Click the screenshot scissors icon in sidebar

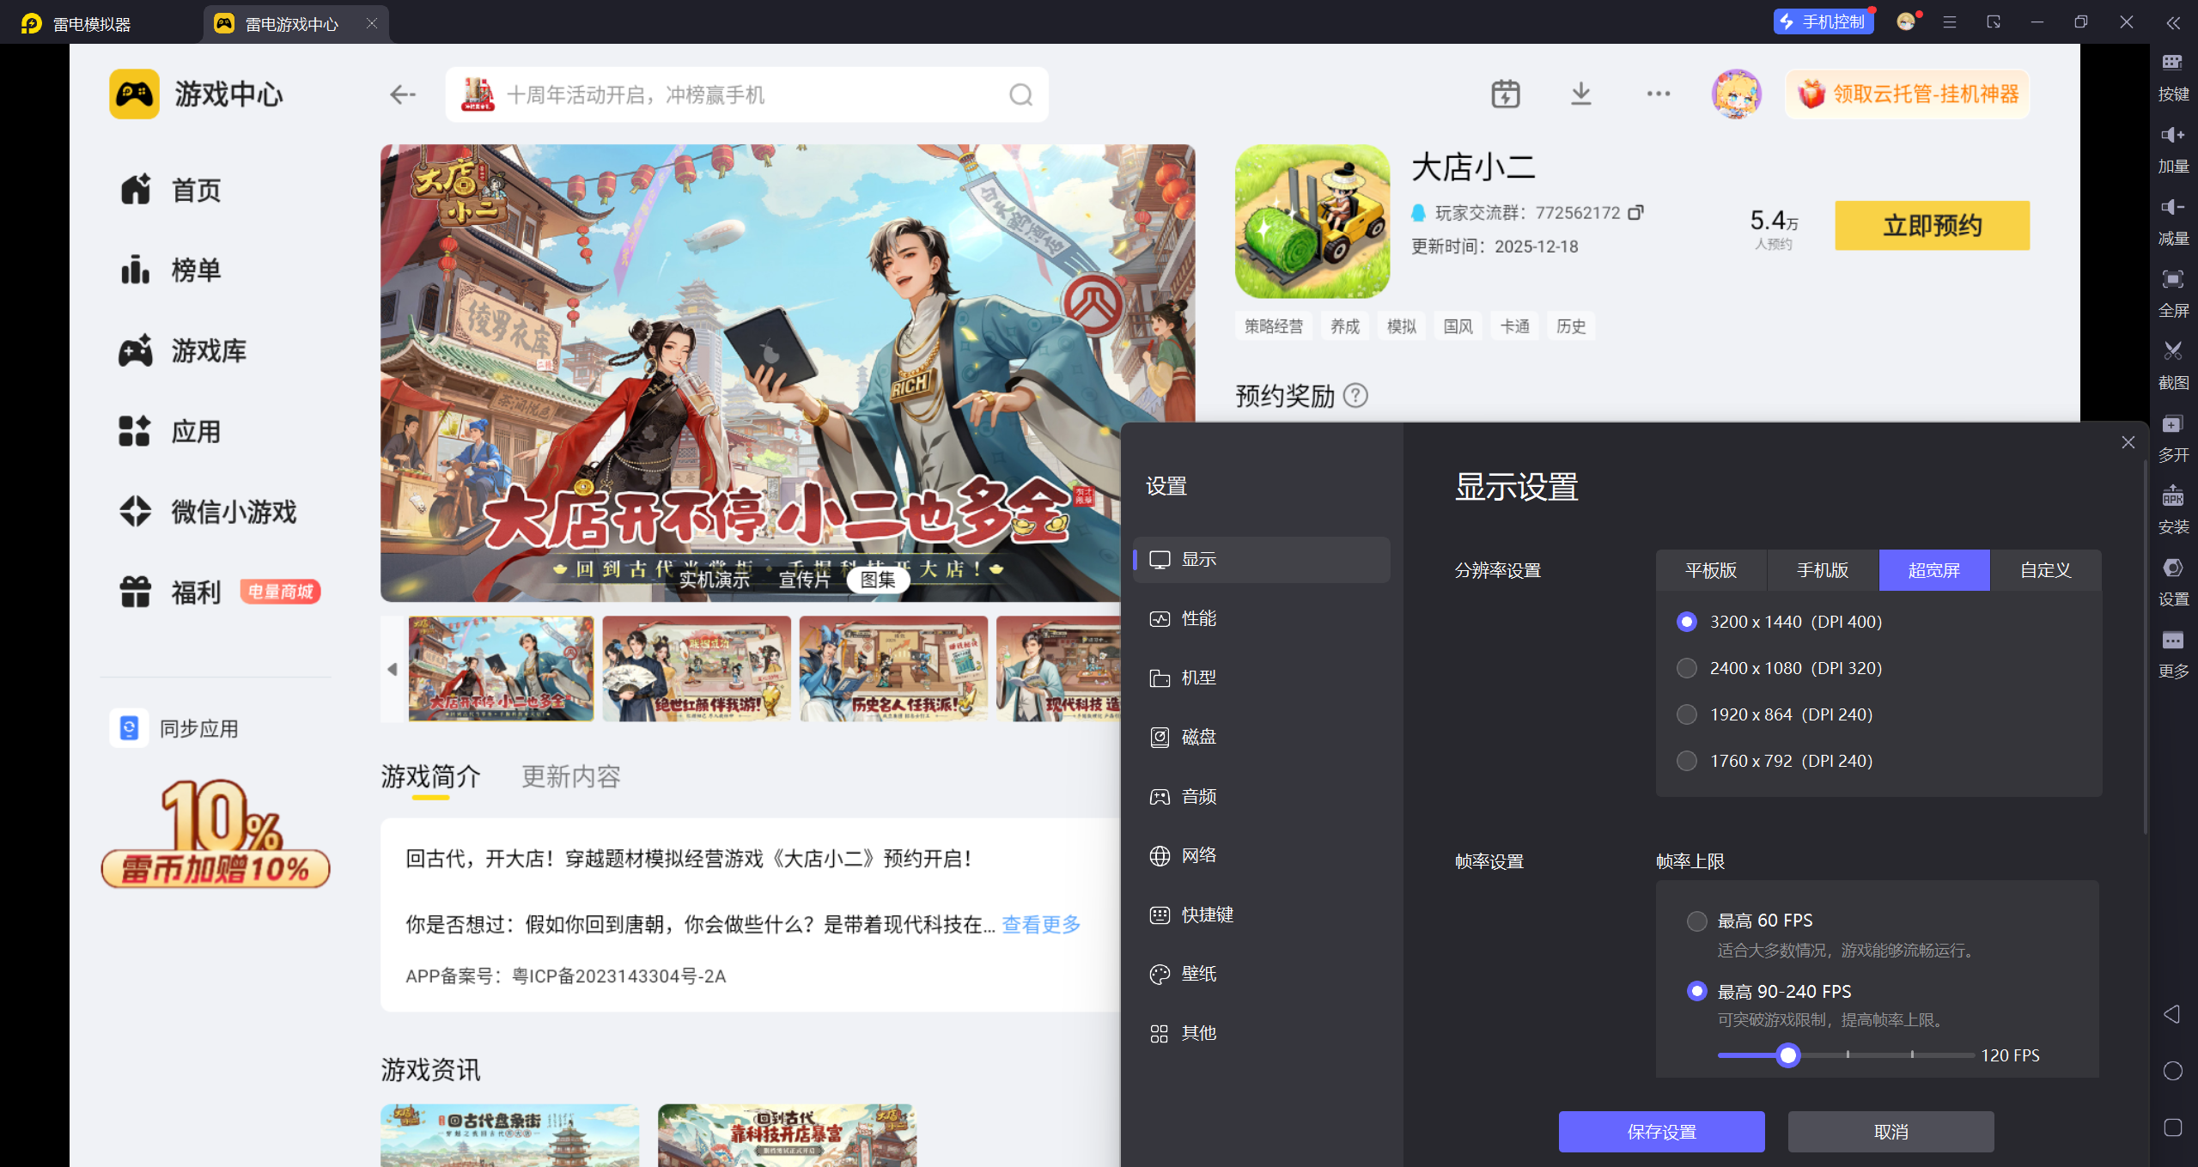click(x=2172, y=351)
